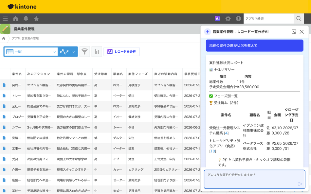Open the record icon for the シフ… row
The width and height of the screenshot is (311, 194).
[x=4, y=127]
